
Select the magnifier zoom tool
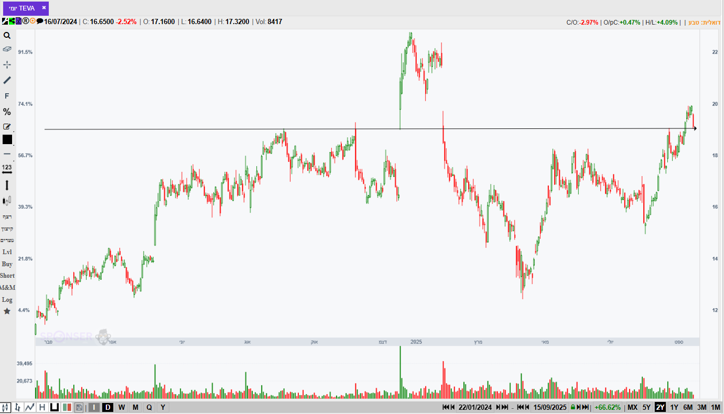pos(7,36)
